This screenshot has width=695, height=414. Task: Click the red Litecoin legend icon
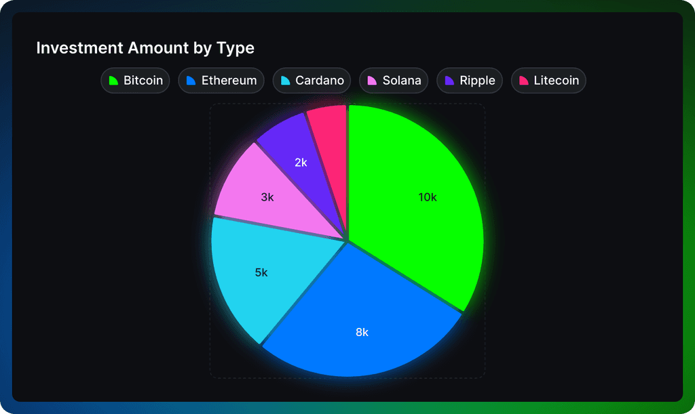click(x=523, y=81)
